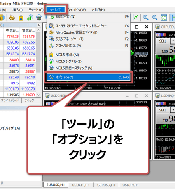The image size is (175, 189).
Task: Minimize the USDCHF chart window
Action: [127, 96]
